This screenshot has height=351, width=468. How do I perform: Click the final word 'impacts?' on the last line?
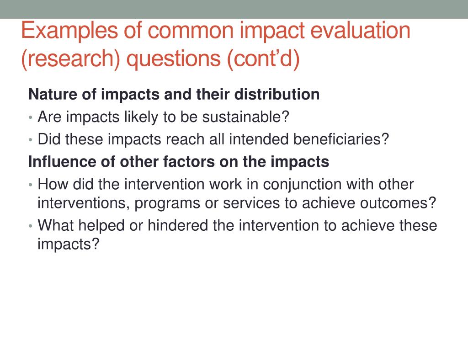coord(69,245)
